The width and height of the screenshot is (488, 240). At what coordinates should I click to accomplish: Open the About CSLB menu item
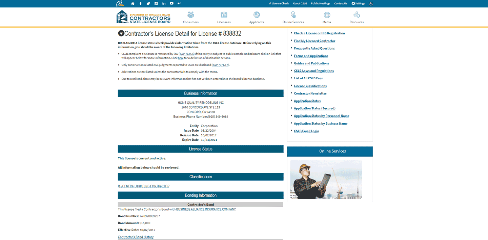[x=300, y=3]
